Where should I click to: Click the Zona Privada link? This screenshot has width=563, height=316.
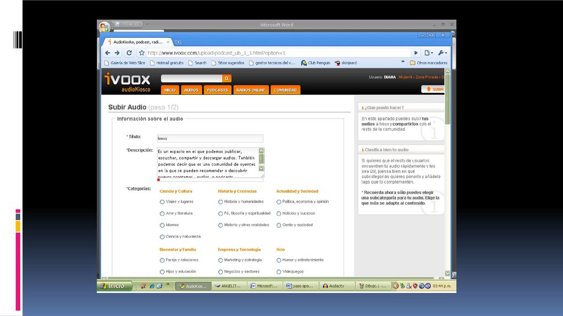click(x=427, y=77)
